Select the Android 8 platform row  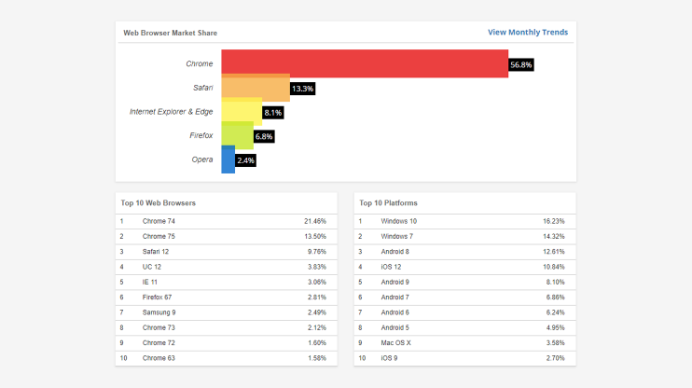pyautogui.click(x=464, y=252)
